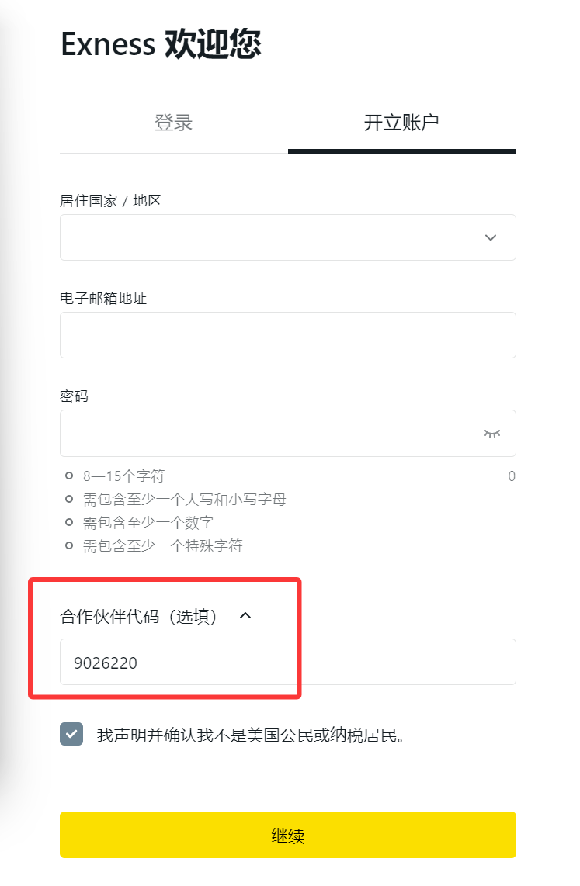Screen dimensions: 580x886
Task: Click the dropdown chevron on country field
Action: [x=490, y=237]
